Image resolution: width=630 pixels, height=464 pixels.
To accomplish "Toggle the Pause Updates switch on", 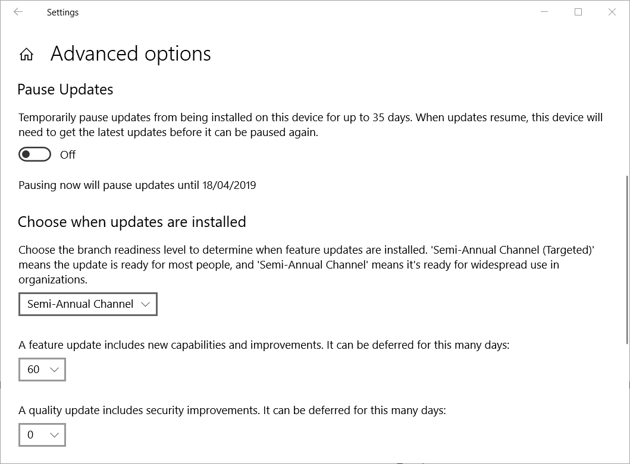I will click(x=35, y=154).
